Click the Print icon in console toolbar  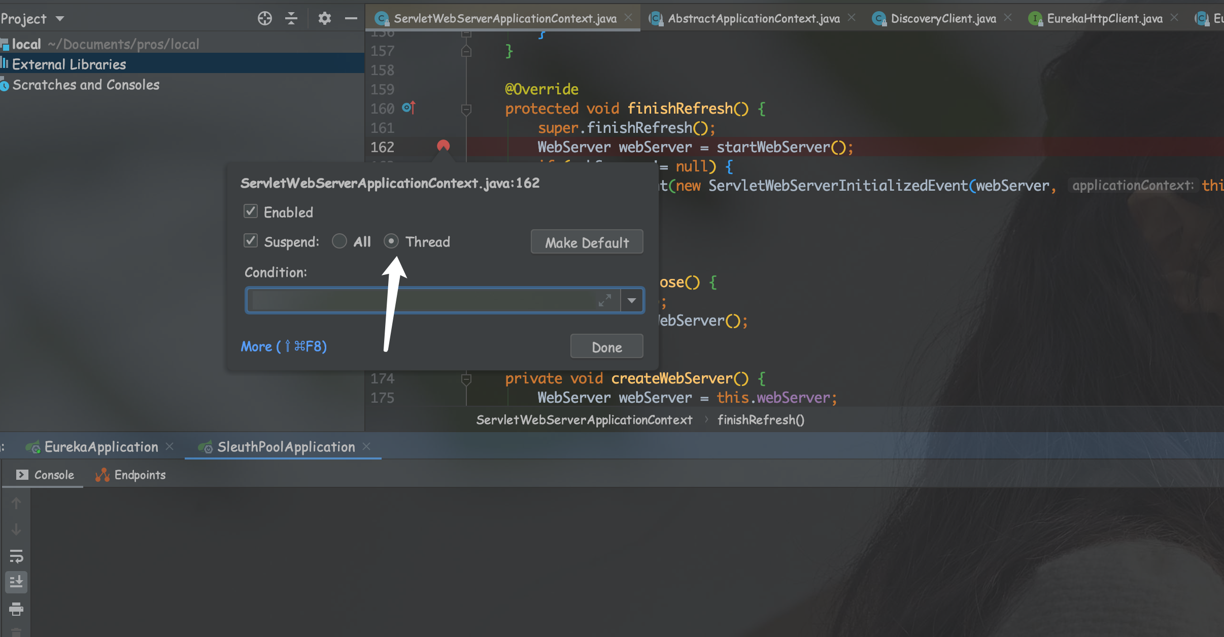(x=16, y=609)
